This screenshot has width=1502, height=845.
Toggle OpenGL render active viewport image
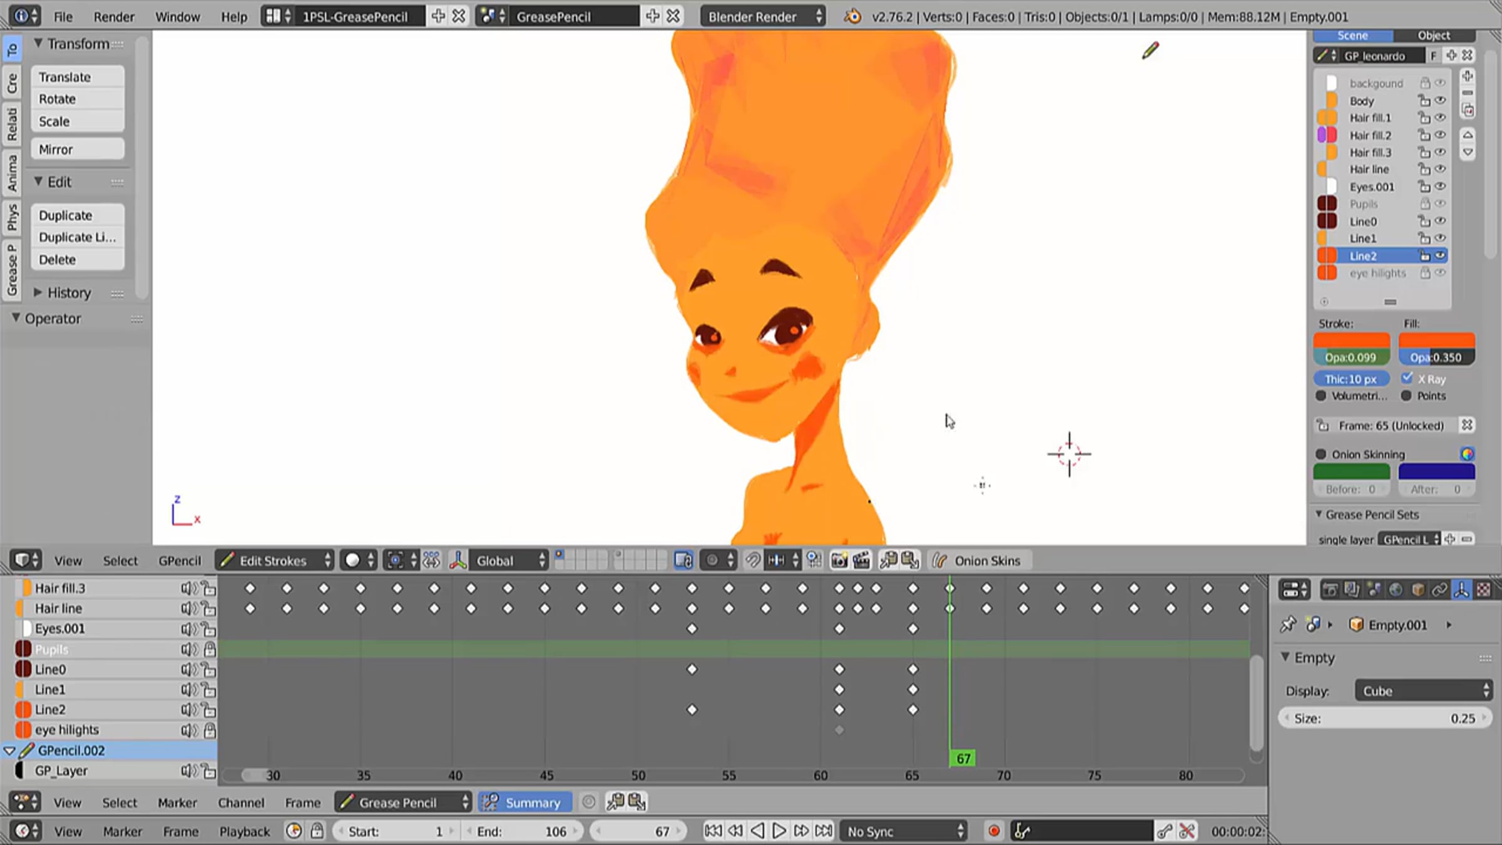click(839, 560)
